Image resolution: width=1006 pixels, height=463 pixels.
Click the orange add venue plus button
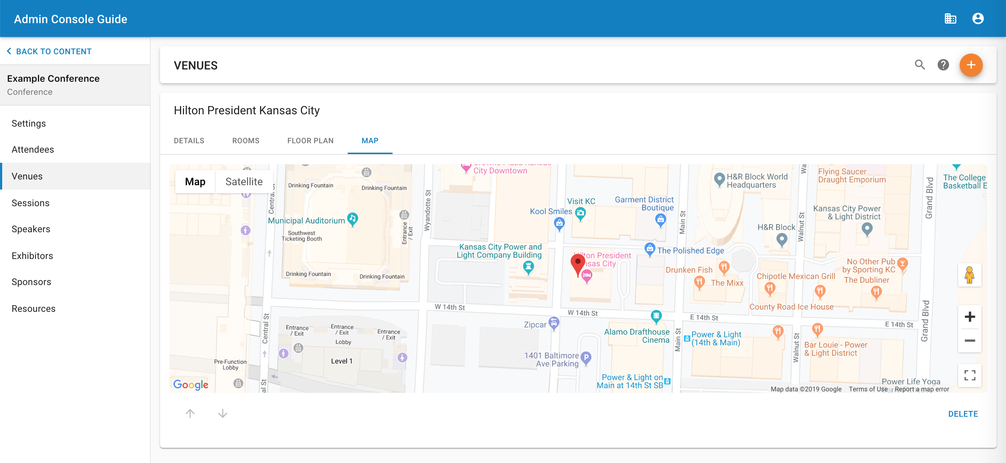971,65
